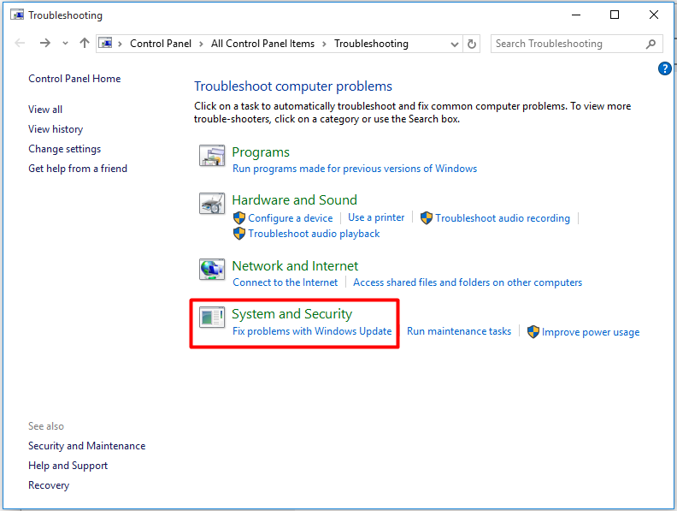The image size is (677, 511).
Task: Open Control Panel Home
Action: [x=74, y=79]
